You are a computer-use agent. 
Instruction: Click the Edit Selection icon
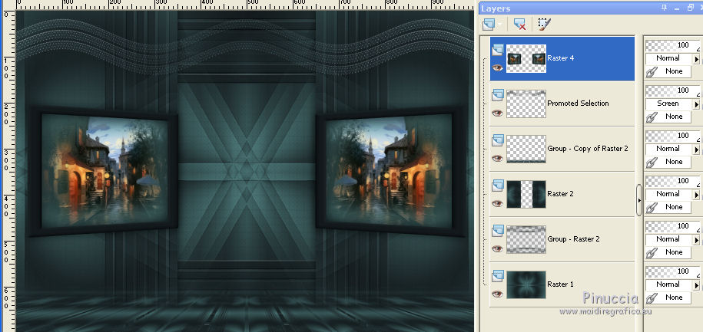pos(544,25)
